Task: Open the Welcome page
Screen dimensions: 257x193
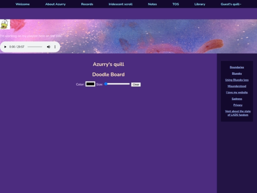Action: click(x=23, y=4)
